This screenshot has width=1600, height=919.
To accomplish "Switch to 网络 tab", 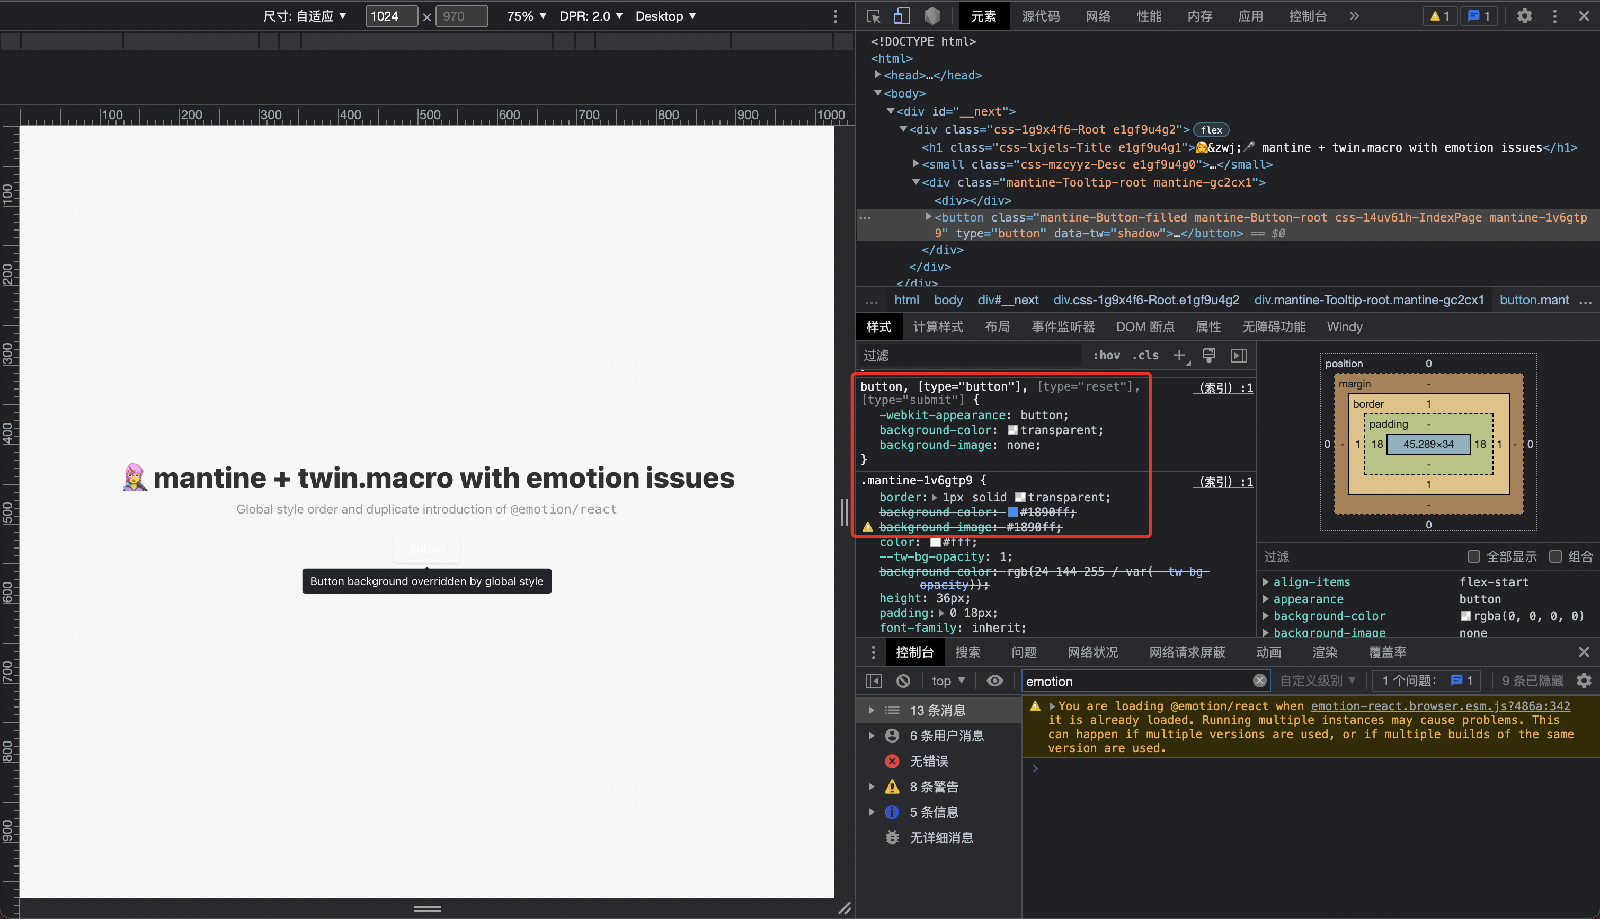I will tap(1098, 16).
